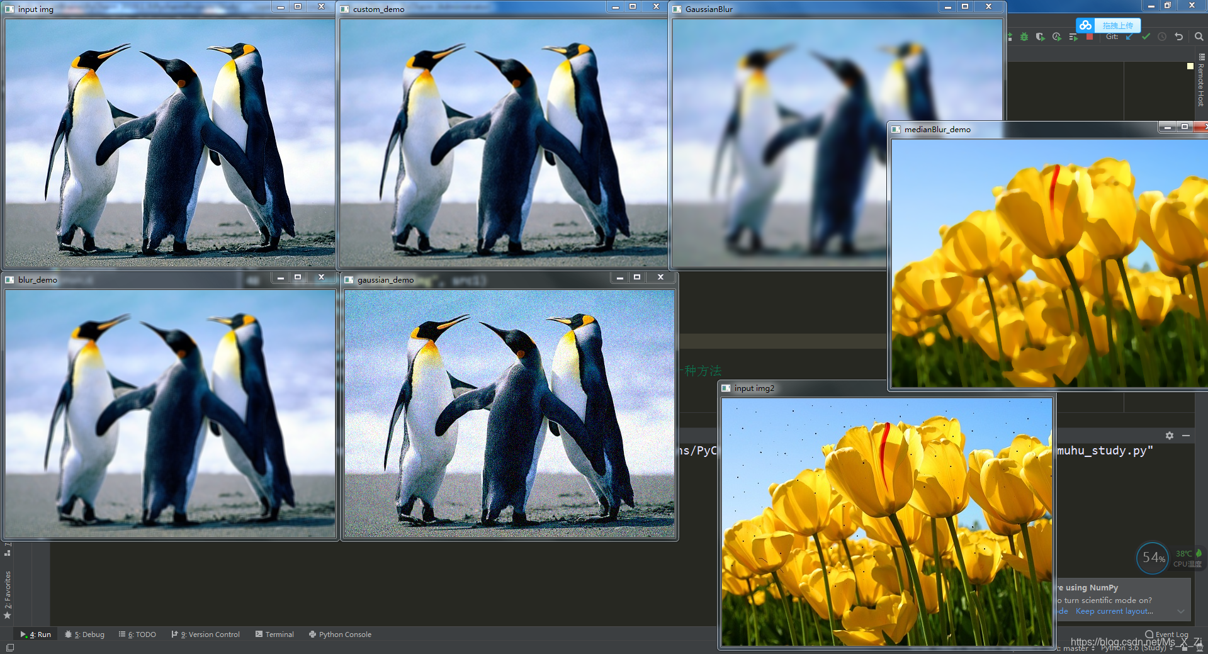Open the 6: TODO tool window tab
Screen dimensions: 1208x654
pos(137,634)
